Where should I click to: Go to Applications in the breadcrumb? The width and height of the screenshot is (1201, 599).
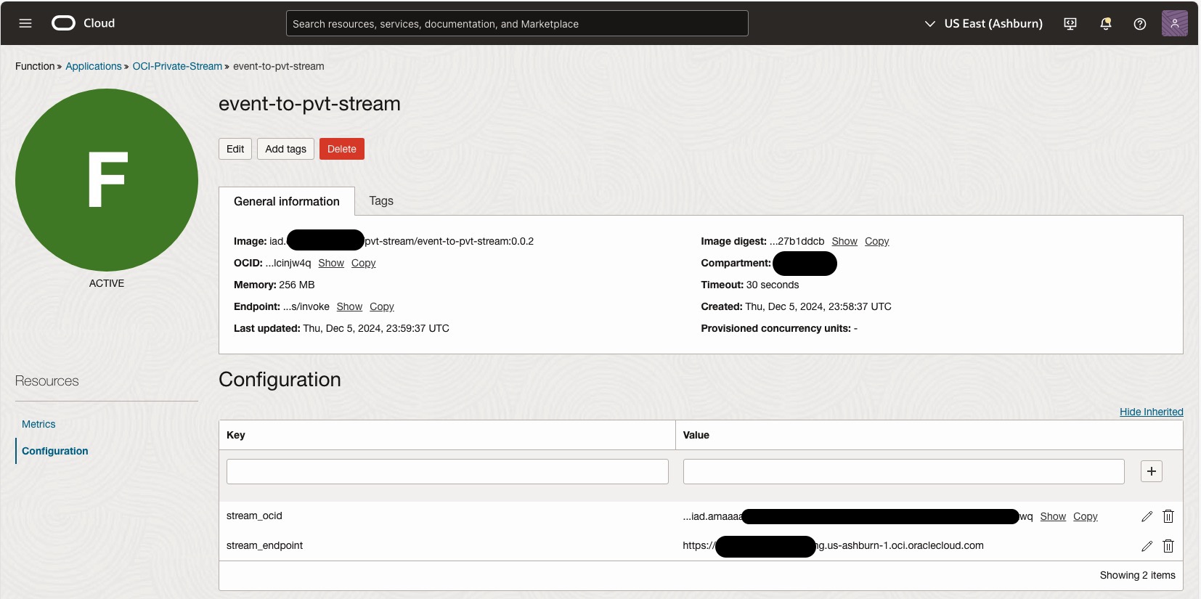94,66
